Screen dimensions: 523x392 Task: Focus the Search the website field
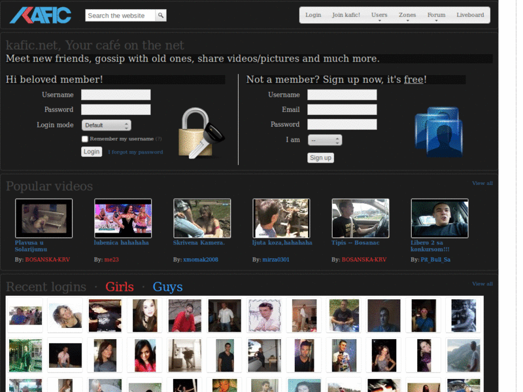[x=120, y=15]
